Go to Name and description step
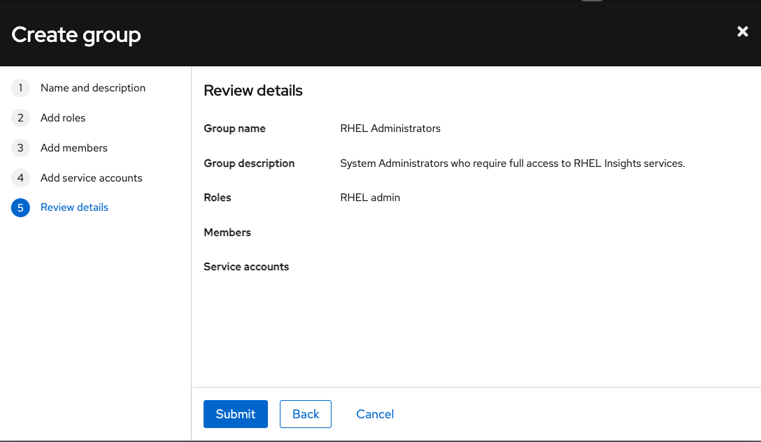This screenshot has height=442, width=761. [93, 88]
